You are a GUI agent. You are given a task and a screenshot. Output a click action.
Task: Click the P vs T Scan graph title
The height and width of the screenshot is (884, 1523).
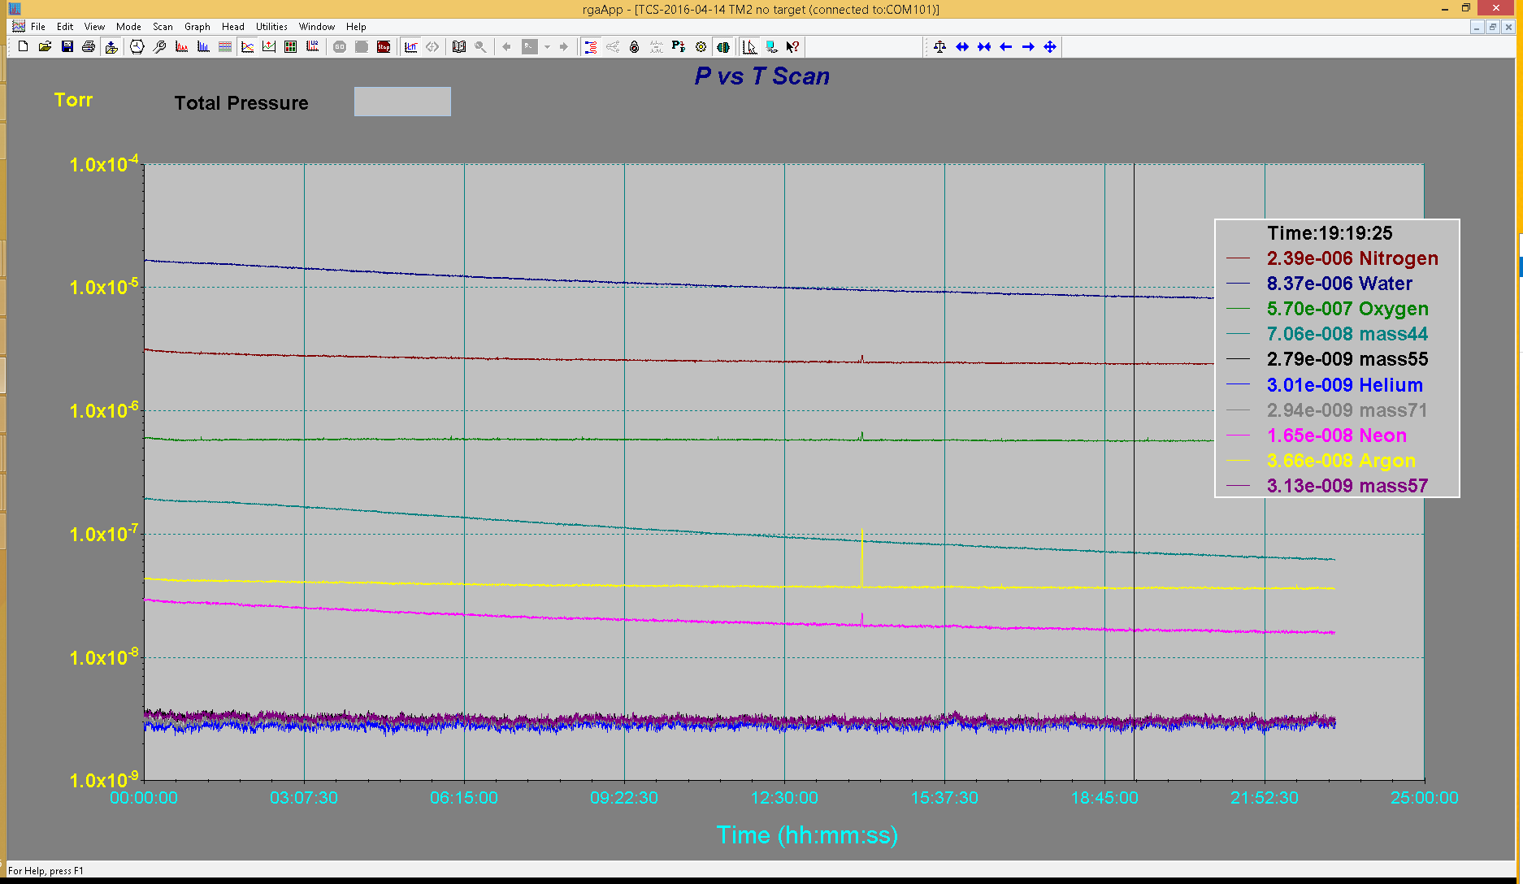click(x=761, y=76)
